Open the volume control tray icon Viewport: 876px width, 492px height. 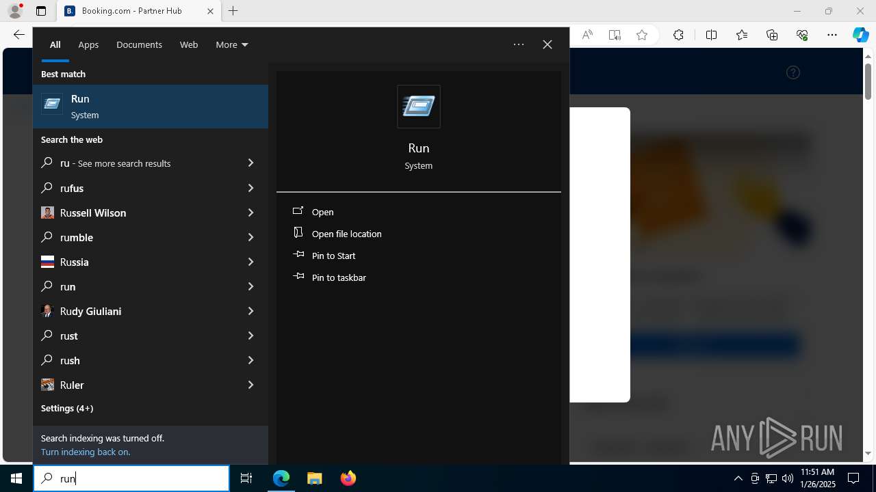(x=787, y=478)
